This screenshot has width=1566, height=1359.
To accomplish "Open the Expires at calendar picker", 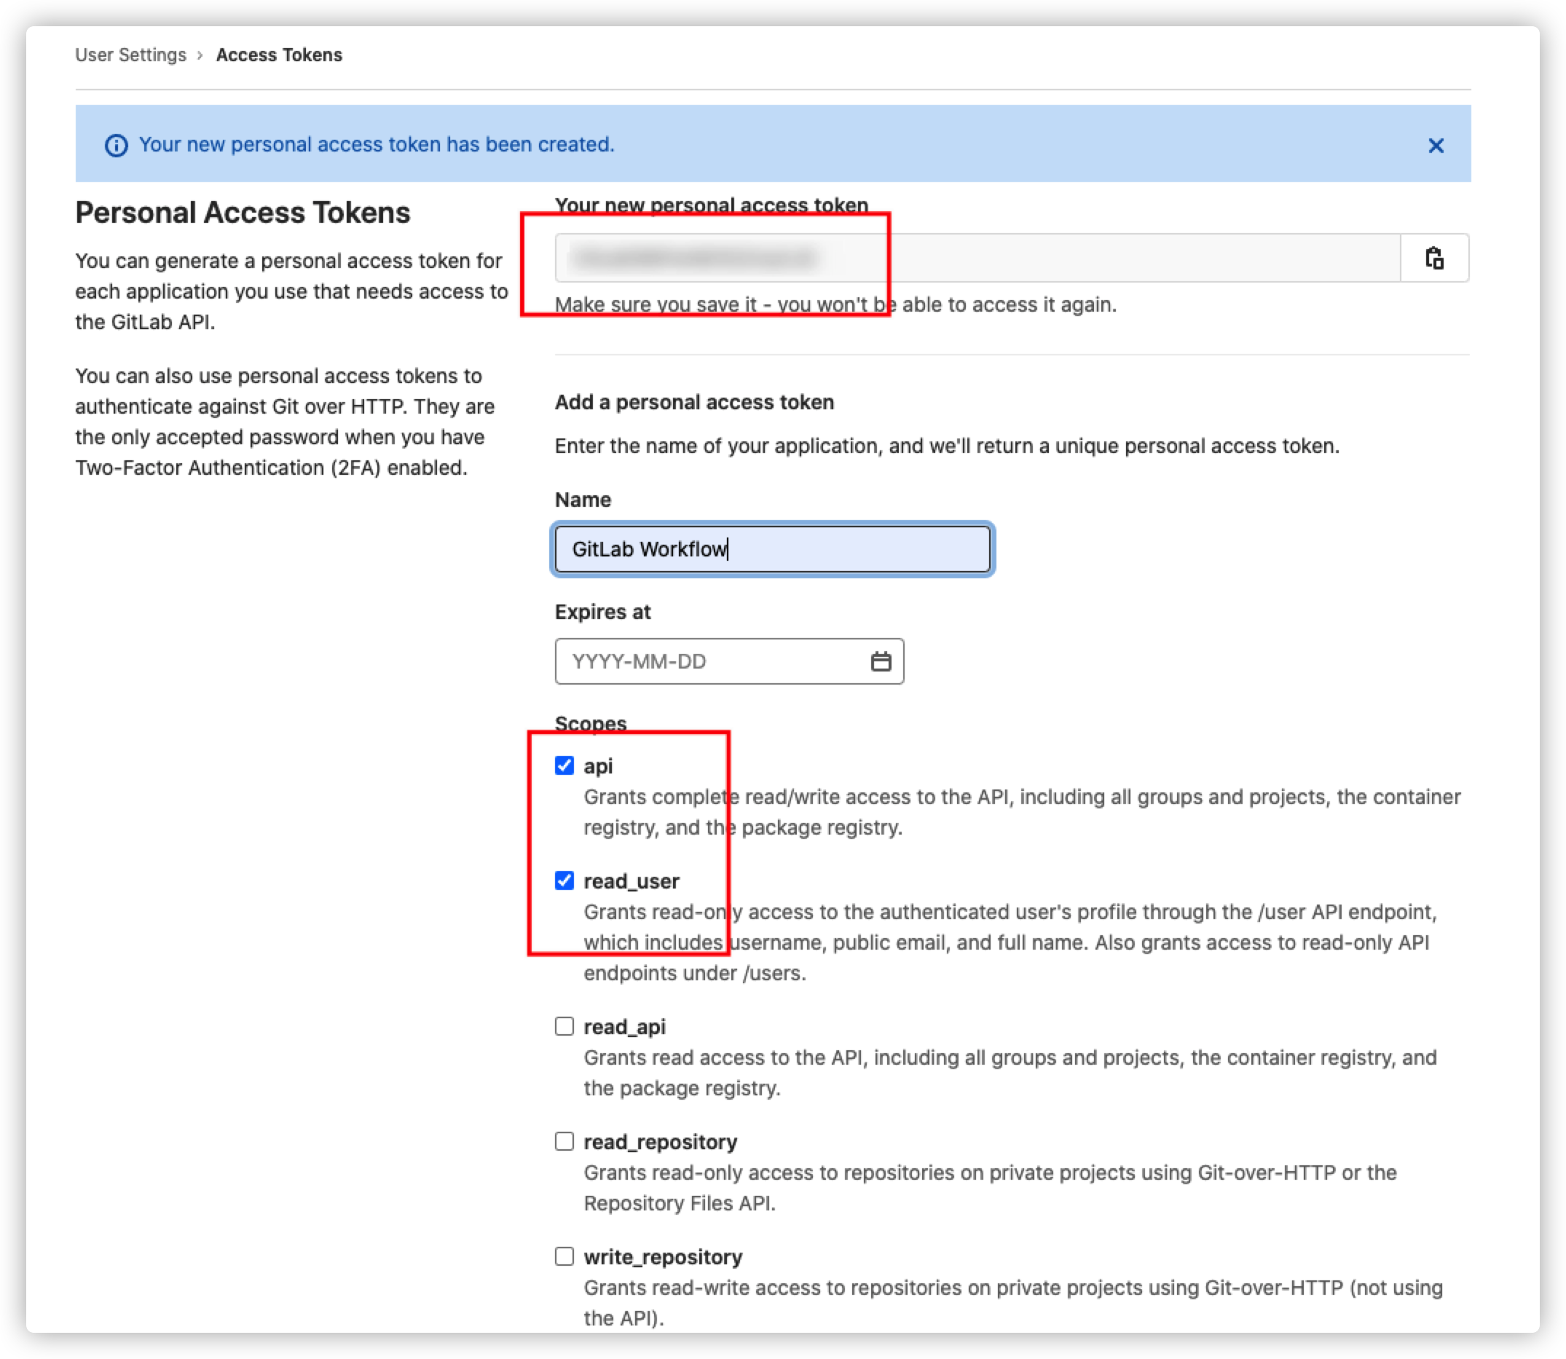I will click(x=881, y=661).
